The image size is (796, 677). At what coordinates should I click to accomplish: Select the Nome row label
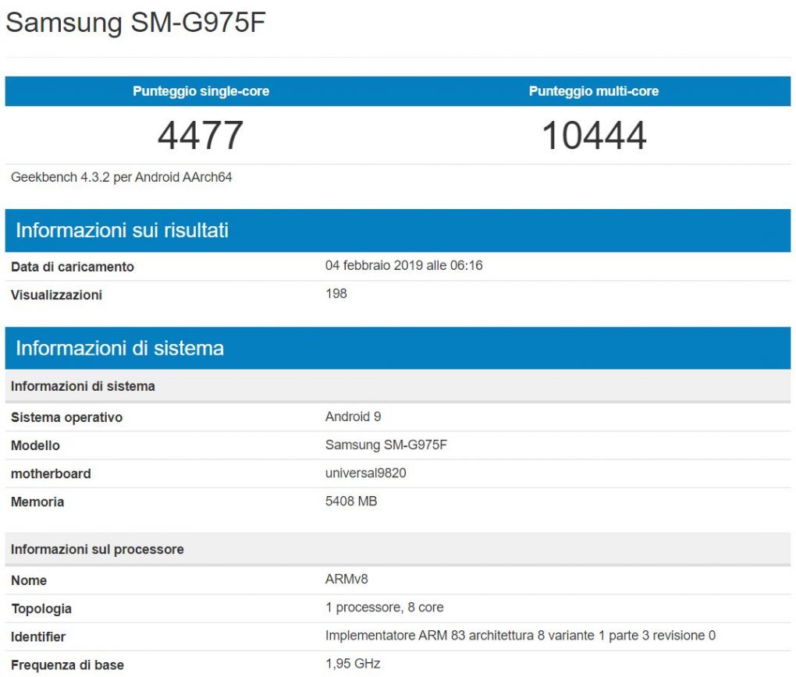(29, 580)
